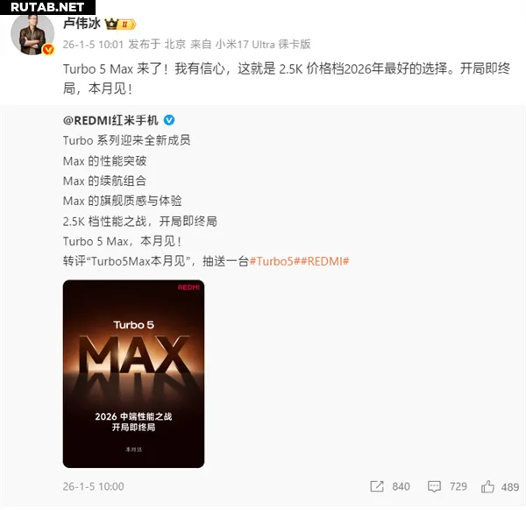Click the username 卢伟冰
The width and height of the screenshot is (526, 510).
pos(82,24)
